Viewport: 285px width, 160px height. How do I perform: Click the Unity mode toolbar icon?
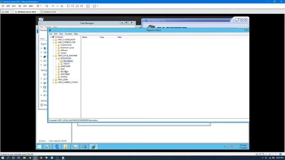(x=81, y=6)
